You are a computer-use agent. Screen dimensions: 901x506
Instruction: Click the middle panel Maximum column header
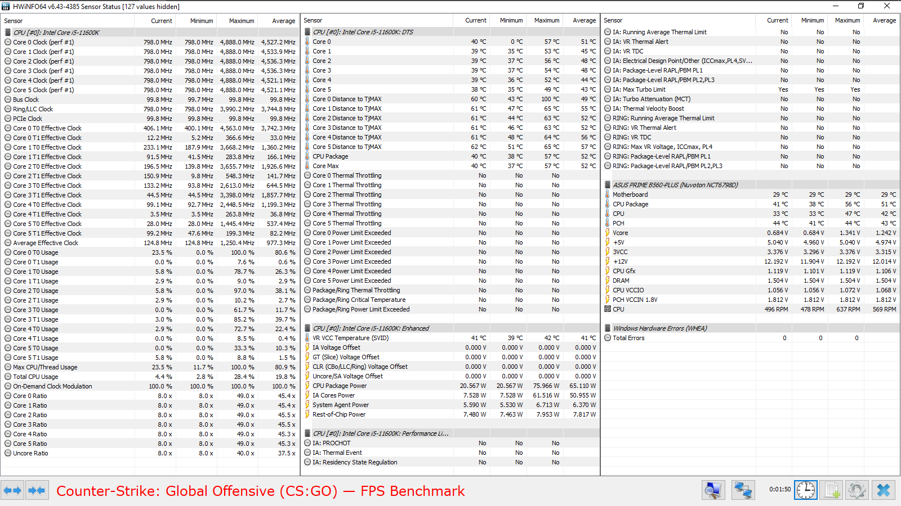click(544, 20)
